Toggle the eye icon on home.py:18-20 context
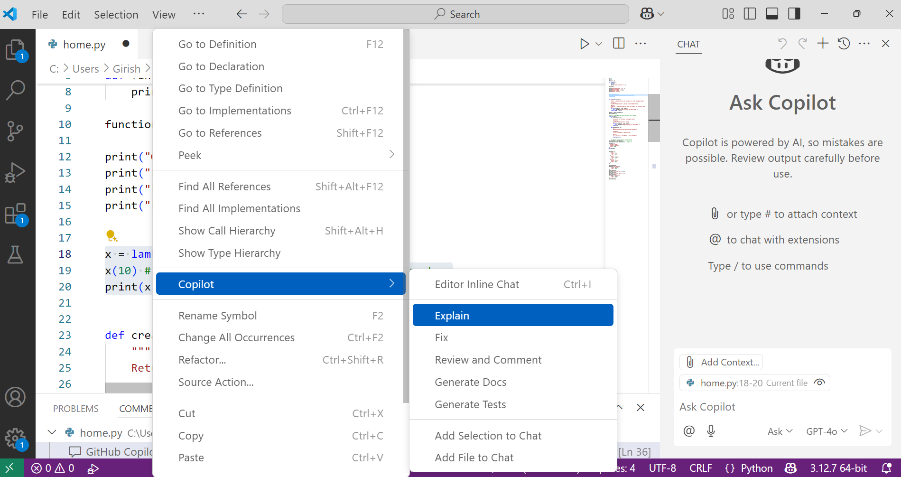 click(x=819, y=383)
